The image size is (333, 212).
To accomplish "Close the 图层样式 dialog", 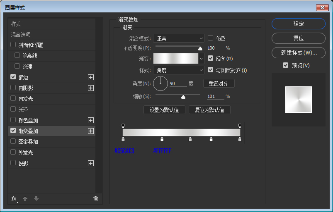I will tap(322, 7).
